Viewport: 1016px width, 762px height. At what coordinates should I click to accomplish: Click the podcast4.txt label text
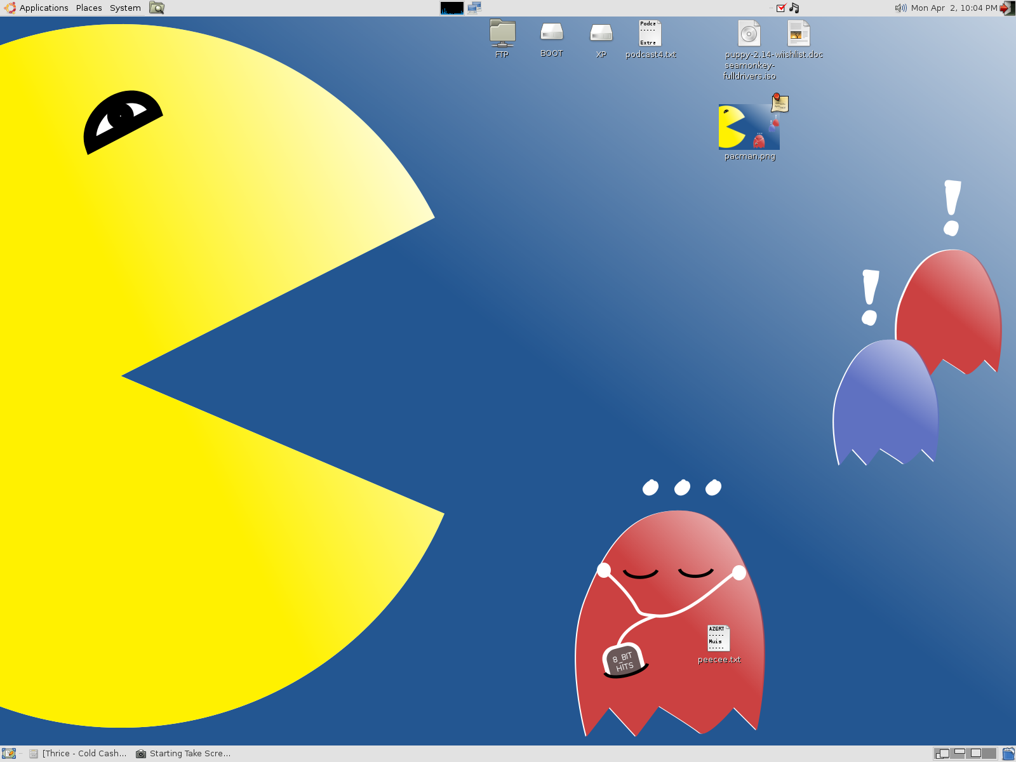point(650,55)
